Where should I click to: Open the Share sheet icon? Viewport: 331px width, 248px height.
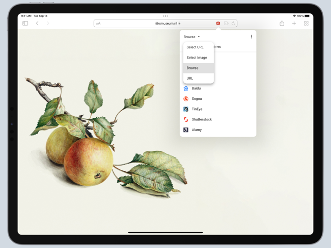click(282, 23)
